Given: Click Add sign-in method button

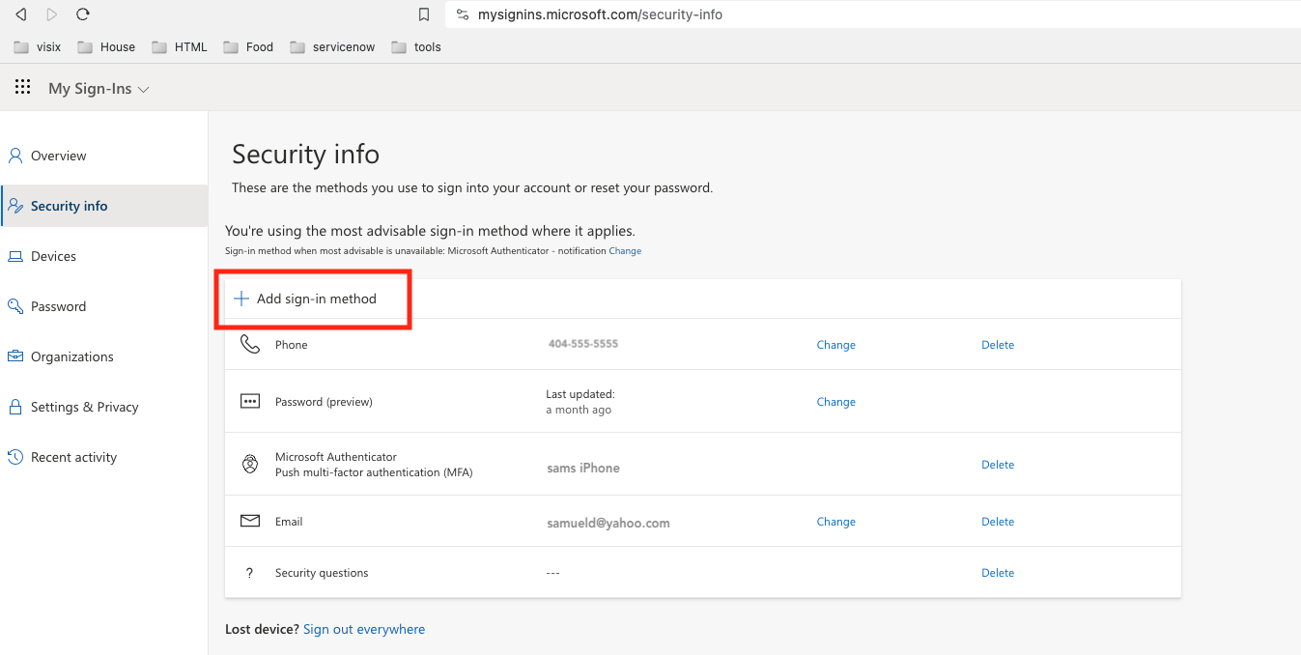Looking at the screenshot, I should (305, 299).
